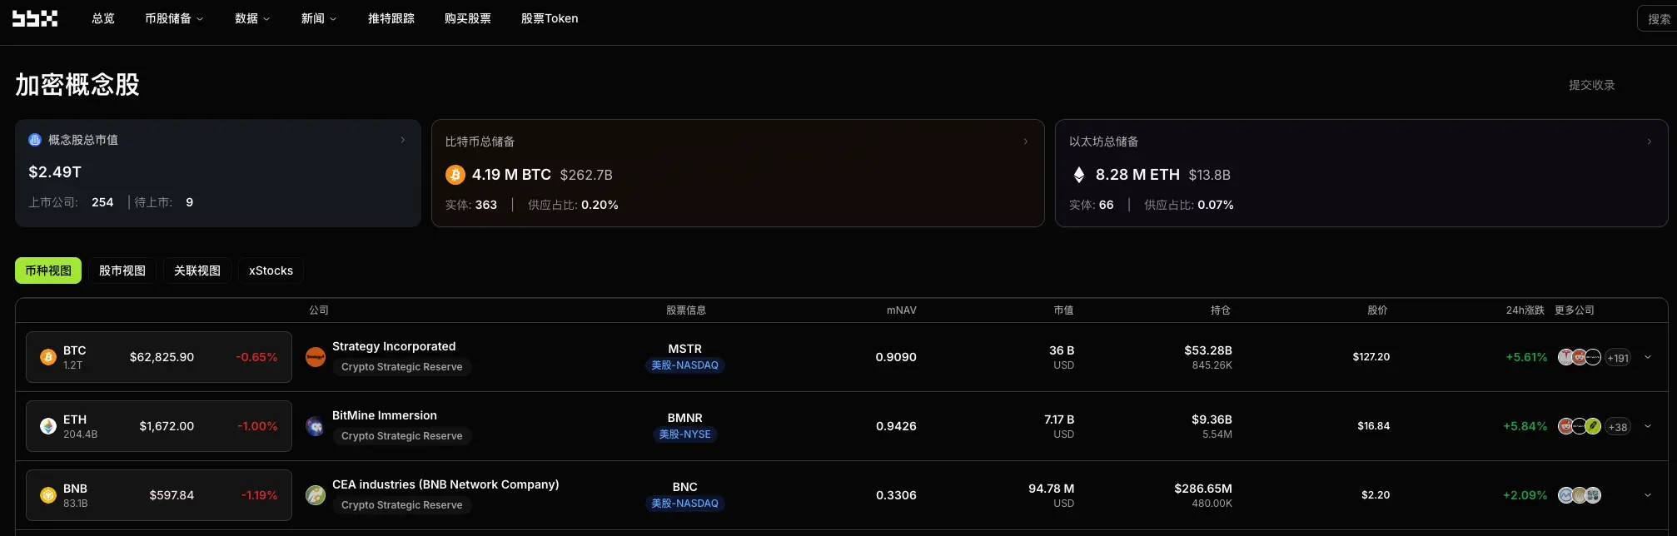
Task: Click company avatars in the BTC row
Action: 1580,357
